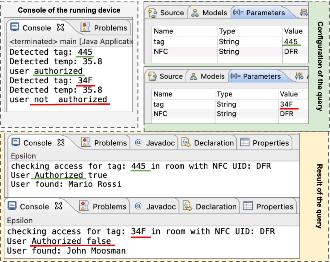Select the tag value 445 cell
This screenshot has height=262, width=330.
[x=291, y=42]
